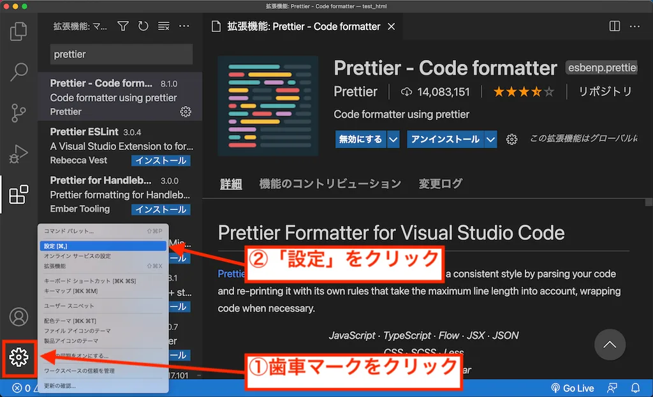Choose 設定 from the gear menu
The width and height of the screenshot is (653, 397).
coord(103,246)
